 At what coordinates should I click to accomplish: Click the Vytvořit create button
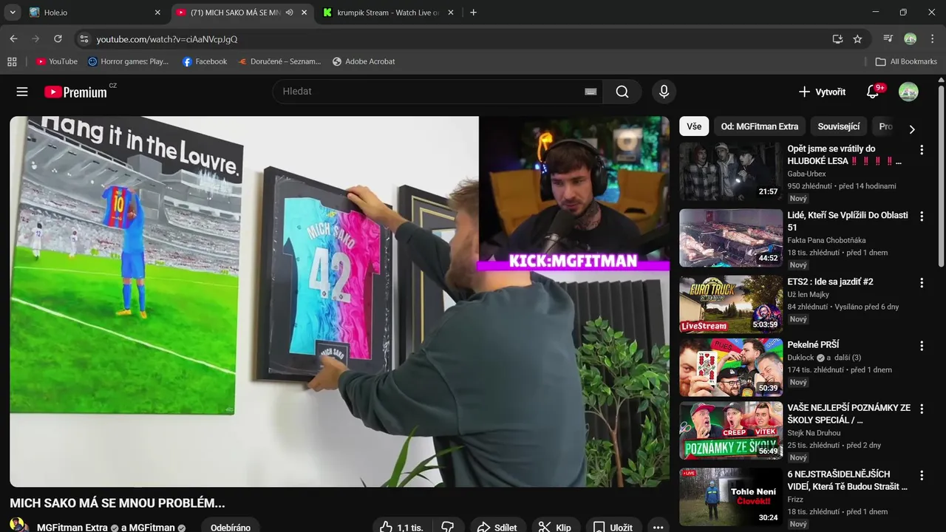[822, 92]
